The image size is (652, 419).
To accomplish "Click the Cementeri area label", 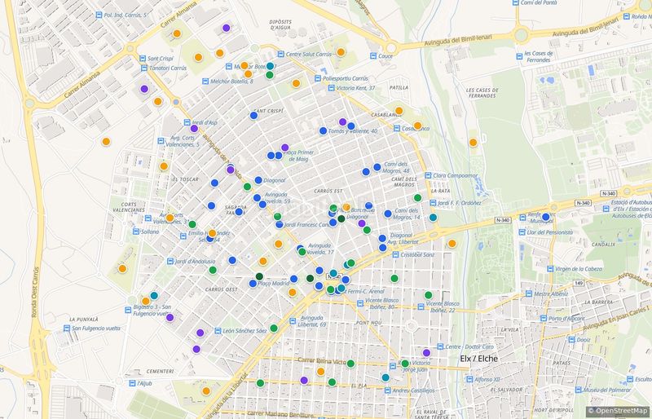I will pyautogui.click(x=160, y=371).
